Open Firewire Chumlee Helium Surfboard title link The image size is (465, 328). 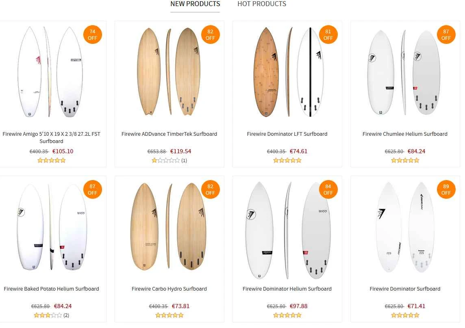click(405, 134)
